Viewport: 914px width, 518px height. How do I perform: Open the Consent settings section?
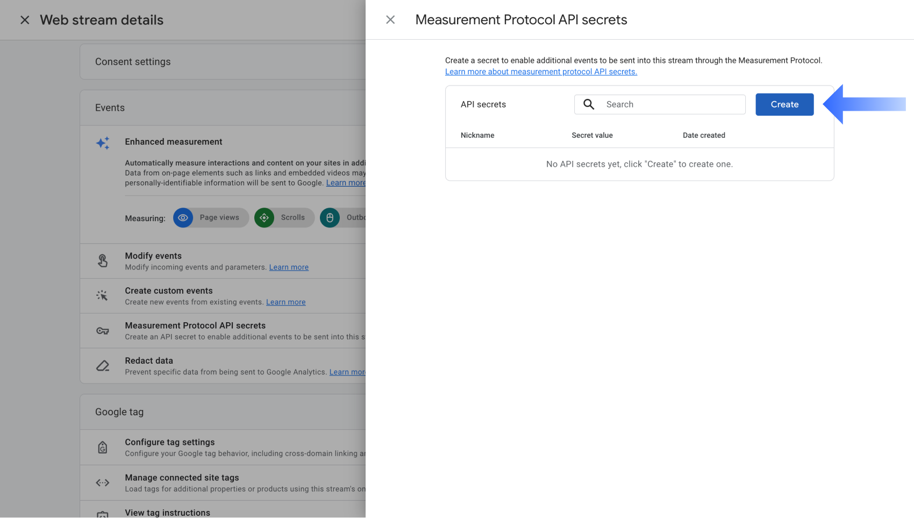click(133, 62)
